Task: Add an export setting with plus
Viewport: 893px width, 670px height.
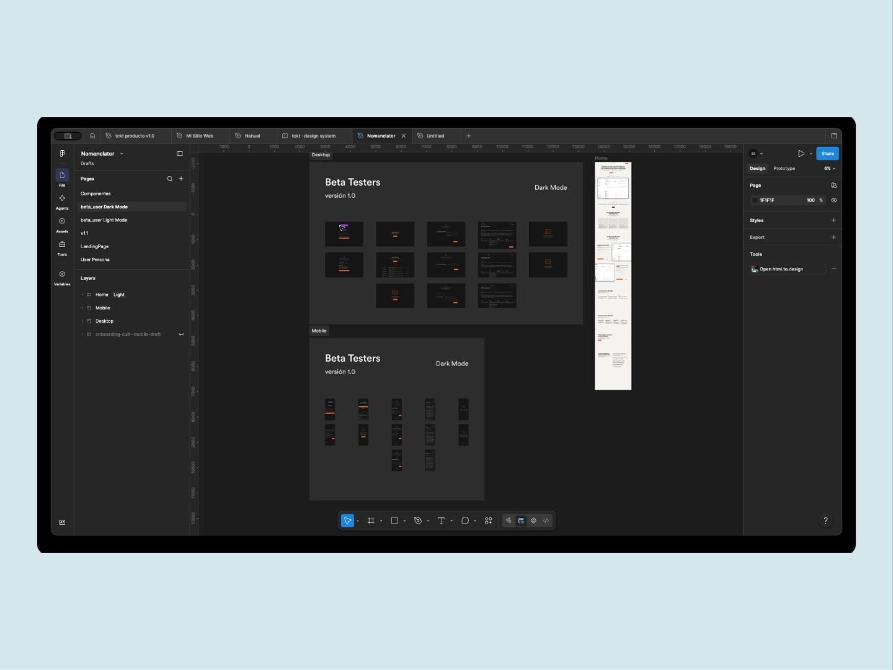Action: 833,237
